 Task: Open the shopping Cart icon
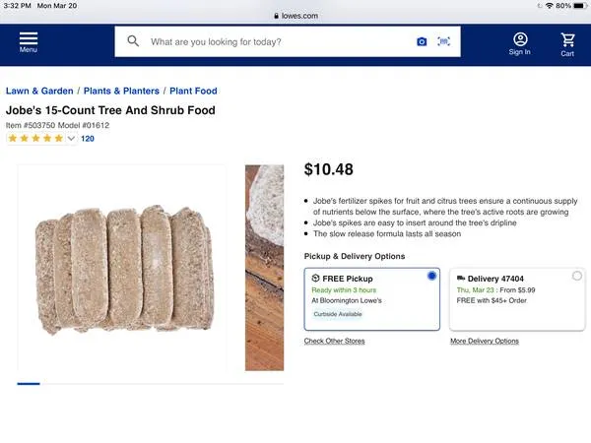point(567,42)
